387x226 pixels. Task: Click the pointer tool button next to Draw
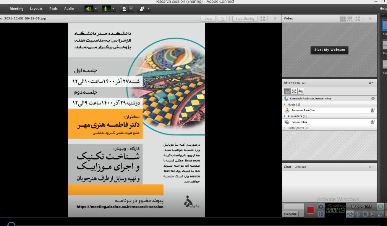point(222,19)
